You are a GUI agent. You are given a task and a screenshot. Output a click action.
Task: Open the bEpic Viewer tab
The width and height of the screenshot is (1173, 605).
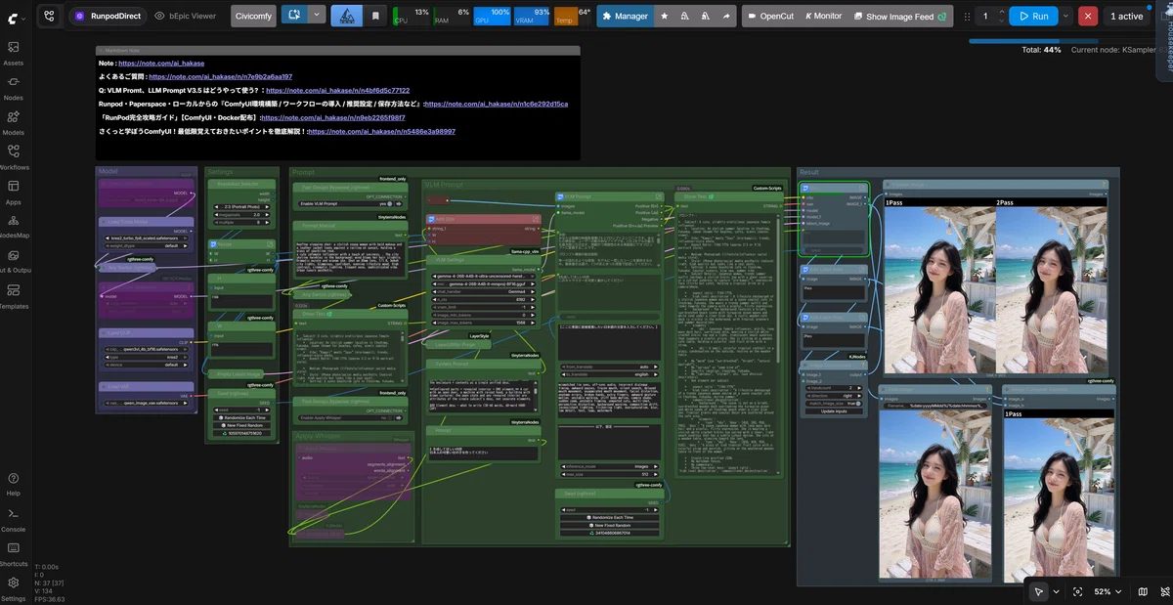tap(186, 16)
